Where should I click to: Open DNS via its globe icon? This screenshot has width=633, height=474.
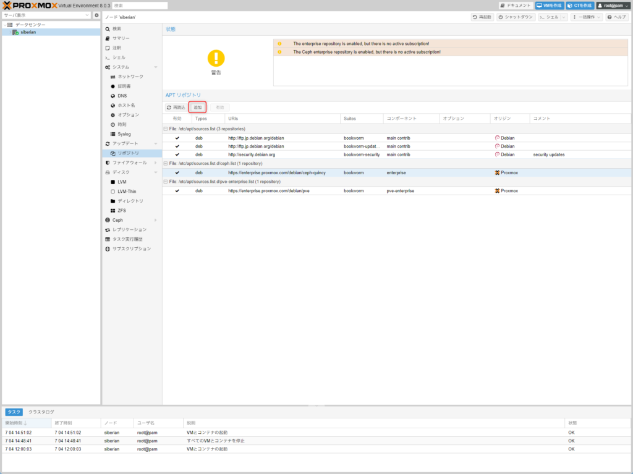coord(113,96)
